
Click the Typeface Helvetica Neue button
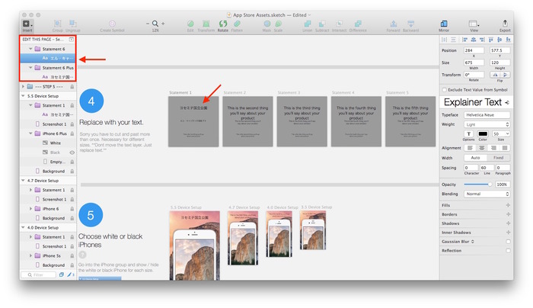tap(487, 115)
